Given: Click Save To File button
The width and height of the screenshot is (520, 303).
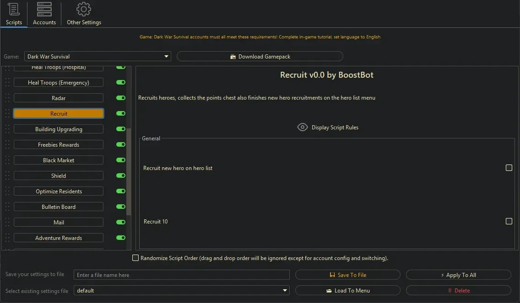Looking at the screenshot, I should tap(347, 275).
